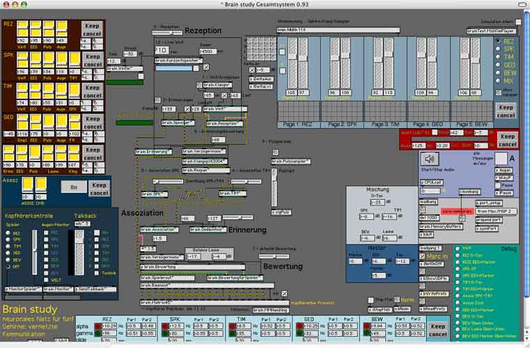Click the p CPULoad object

tap(432, 182)
